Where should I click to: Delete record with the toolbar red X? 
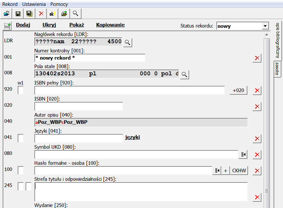(x=41, y=13)
